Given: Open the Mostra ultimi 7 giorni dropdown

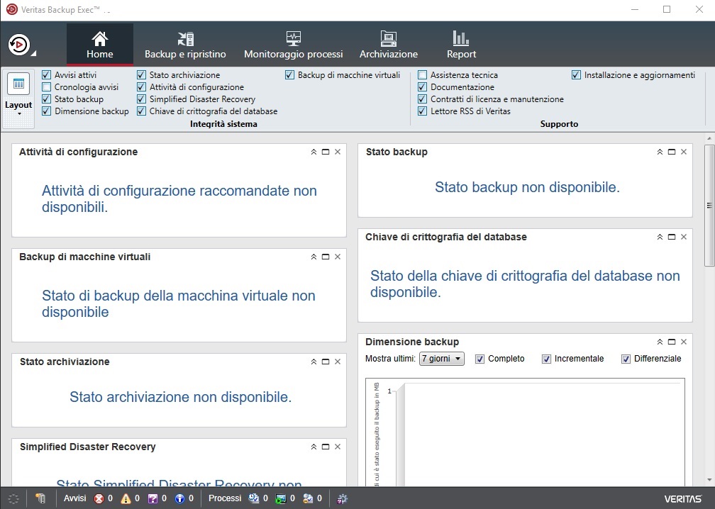Looking at the screenshot, I should [x=441, y=359].
